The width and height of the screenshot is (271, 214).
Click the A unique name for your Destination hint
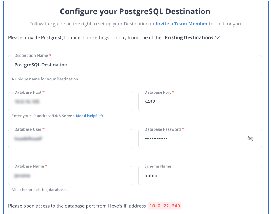(x=45, y=79)
